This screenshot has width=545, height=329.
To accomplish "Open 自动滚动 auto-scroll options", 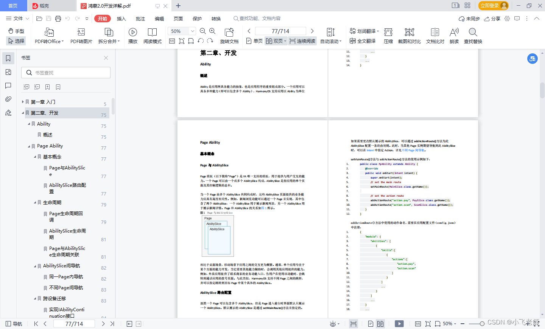I will pyautogui.click(x=331, y=36).
